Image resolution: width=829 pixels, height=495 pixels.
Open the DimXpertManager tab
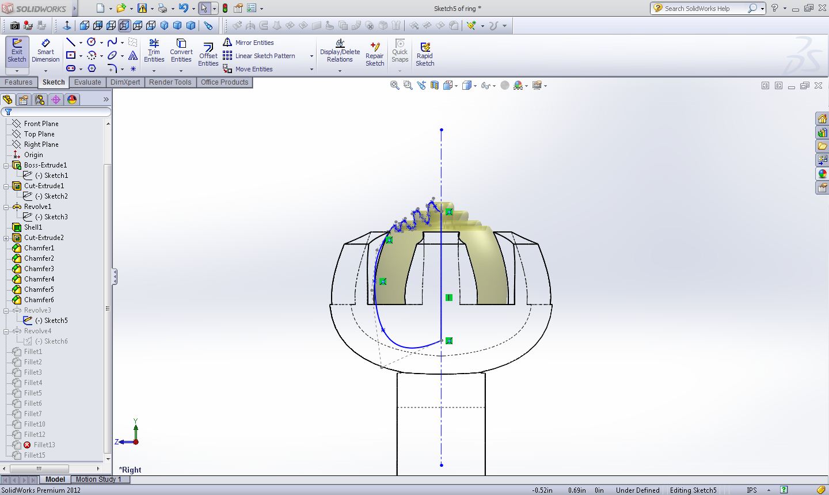(56, 100)
